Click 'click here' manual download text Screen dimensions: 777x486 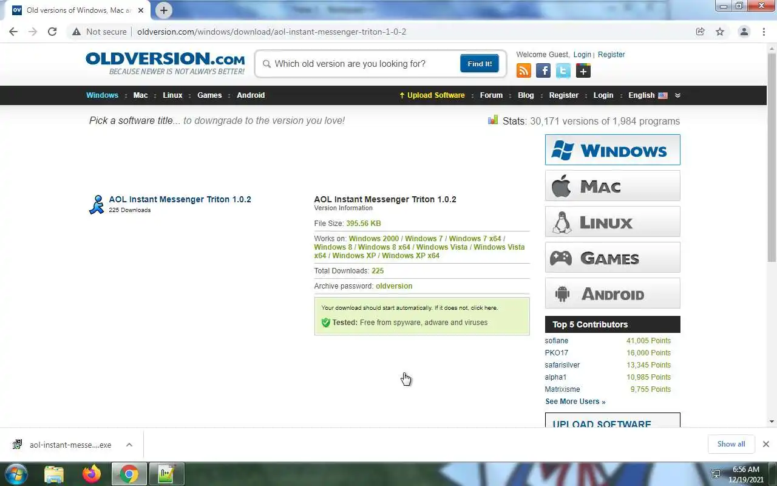pos(484,308)
